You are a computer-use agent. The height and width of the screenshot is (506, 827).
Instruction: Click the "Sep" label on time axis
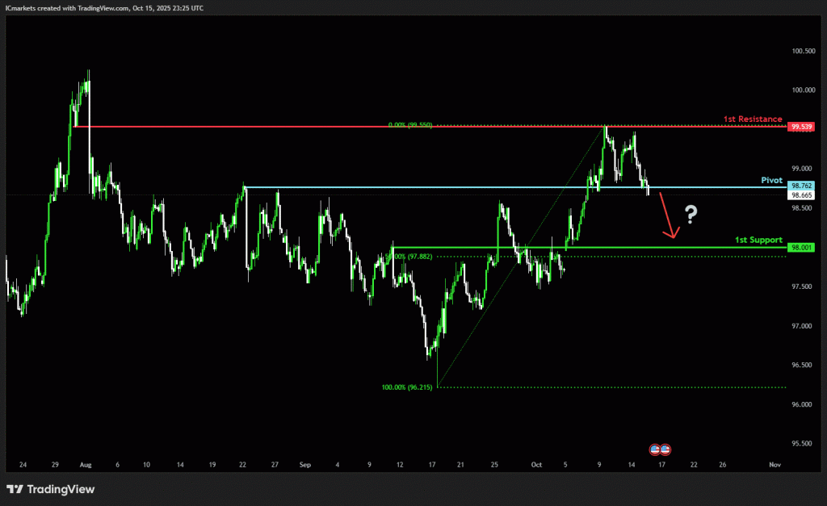coord(304,465)
